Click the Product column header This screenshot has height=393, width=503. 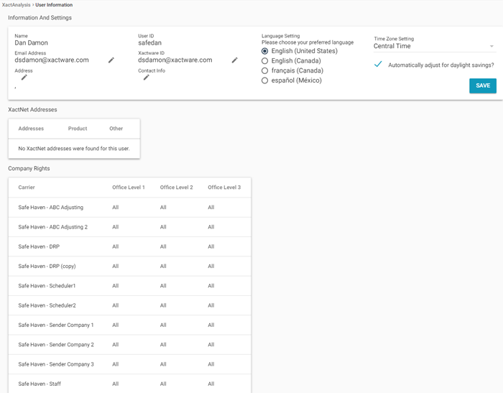click(78, 129)
